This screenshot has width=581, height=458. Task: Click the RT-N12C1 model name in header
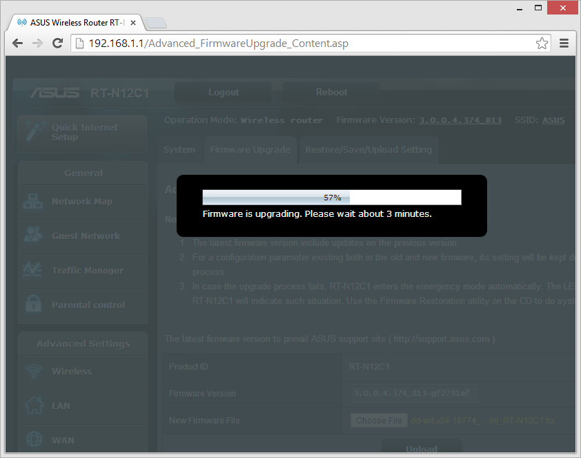[x=119, y=93]
